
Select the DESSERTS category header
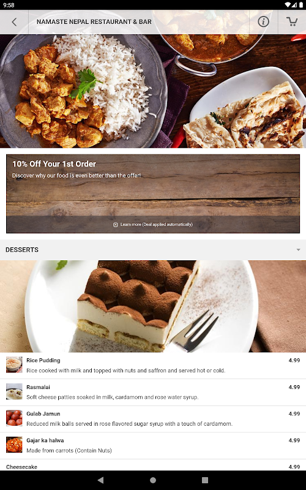pos(153,250)
